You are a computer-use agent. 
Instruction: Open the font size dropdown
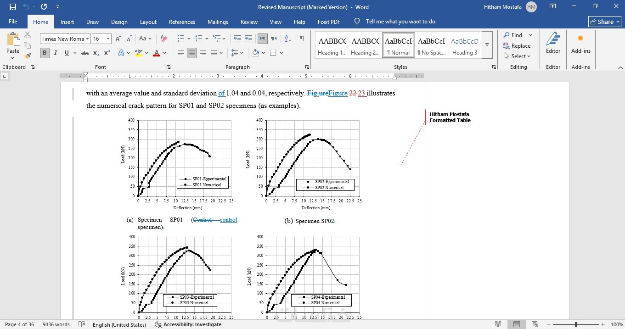click(x=108, y=39)
